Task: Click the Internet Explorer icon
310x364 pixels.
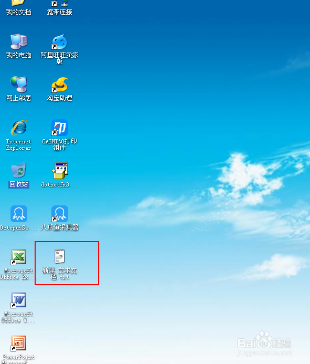Action: pos(19,128)
